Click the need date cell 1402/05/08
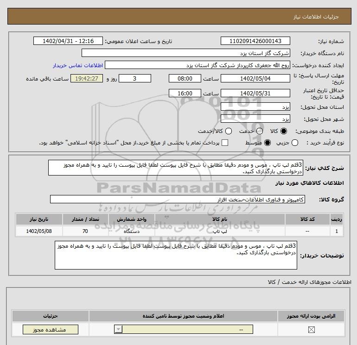The height and width of the screenshot is (345, 357). click(x=39, y=231)
